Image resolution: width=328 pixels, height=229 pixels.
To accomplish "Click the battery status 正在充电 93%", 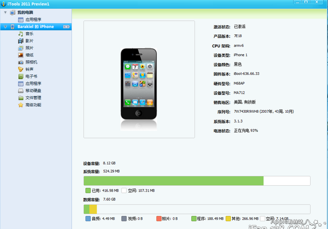I will coord(246,130).
